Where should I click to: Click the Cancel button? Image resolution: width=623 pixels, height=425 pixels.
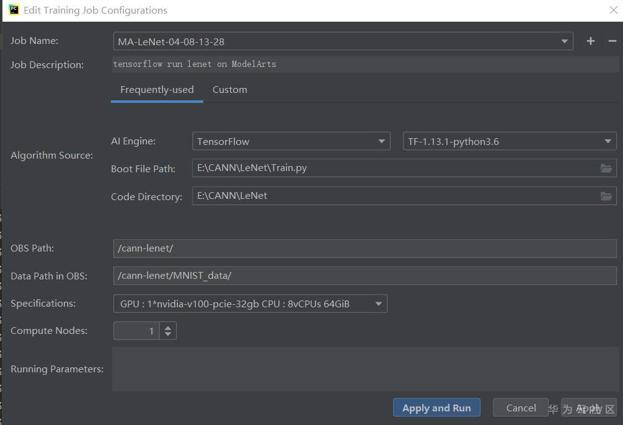point(521,408)
